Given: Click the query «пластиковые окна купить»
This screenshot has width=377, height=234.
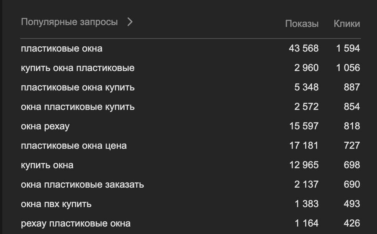Looking at the screenshot, I should coord(78,87).
